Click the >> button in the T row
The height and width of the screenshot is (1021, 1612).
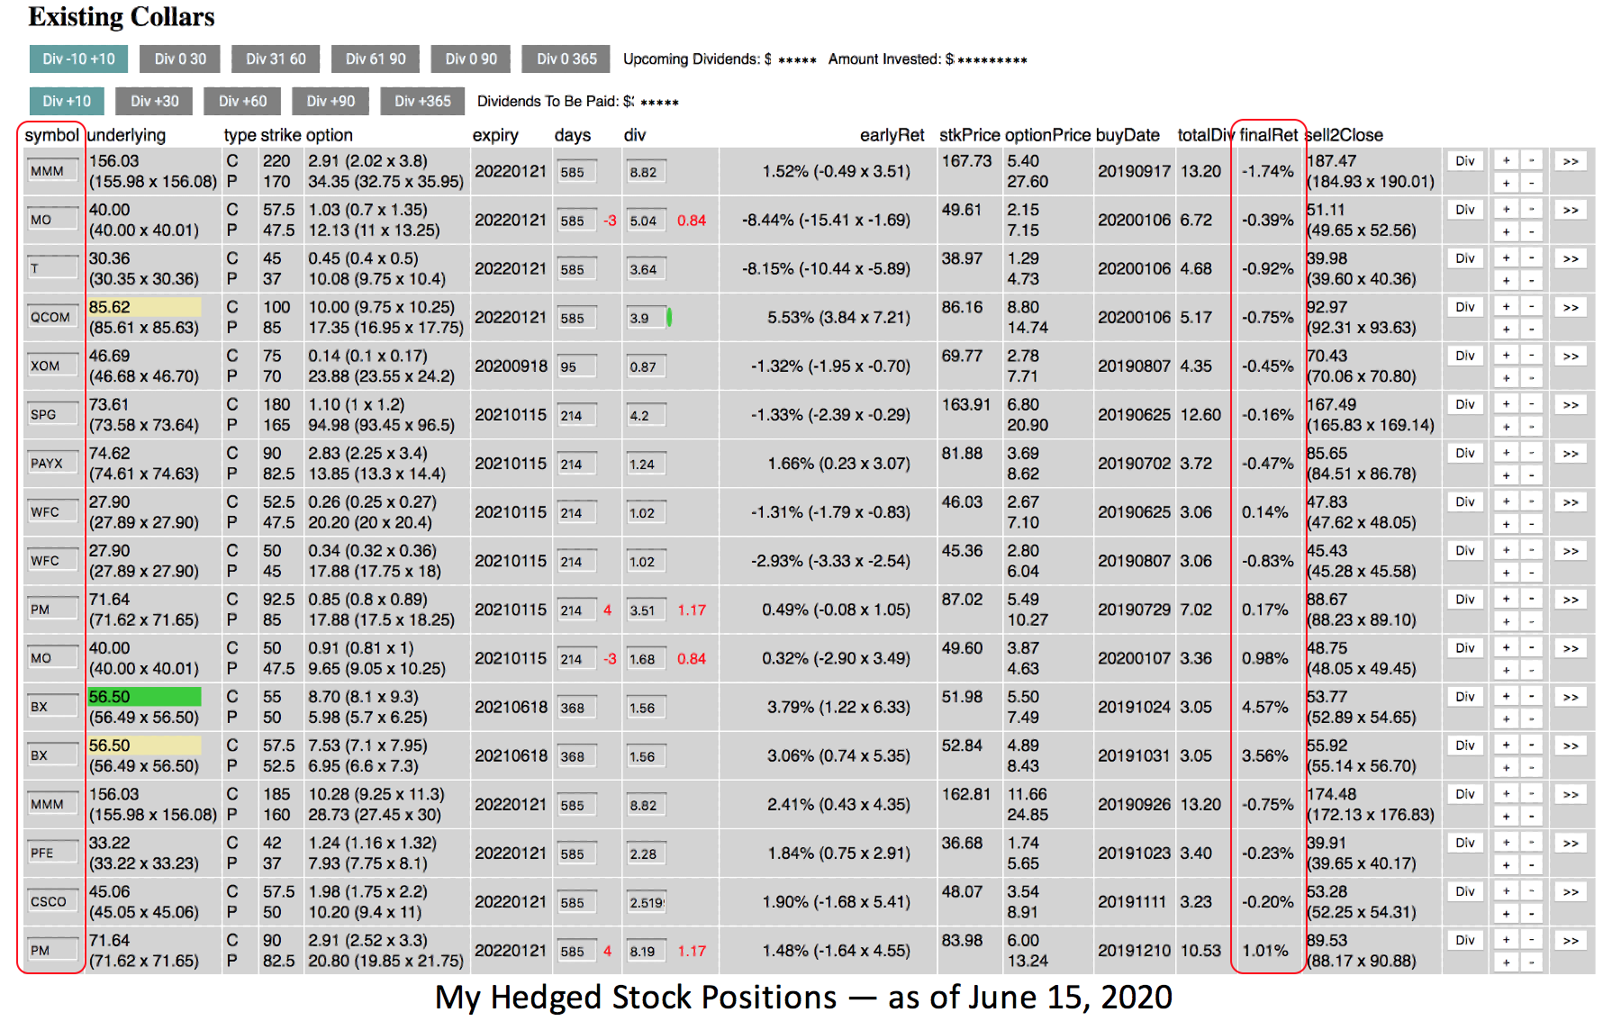(x=1571, y=258)
